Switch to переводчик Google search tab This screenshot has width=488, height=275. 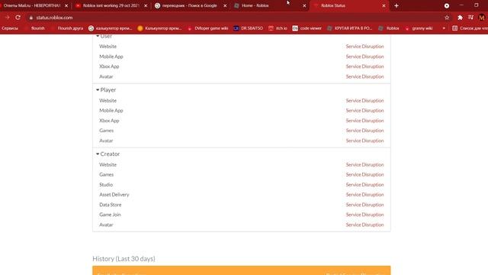pyautogui.click(x=190, y=5)
